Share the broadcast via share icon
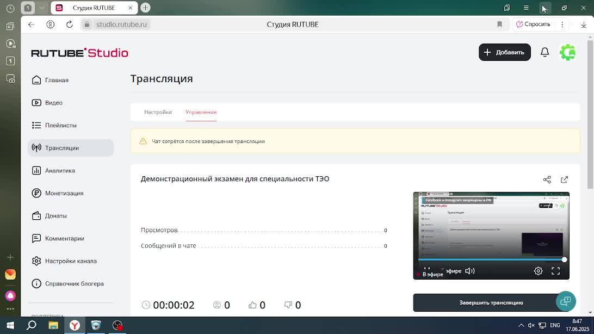The height and width of the screenshot is (334, 594). (547, 180)
